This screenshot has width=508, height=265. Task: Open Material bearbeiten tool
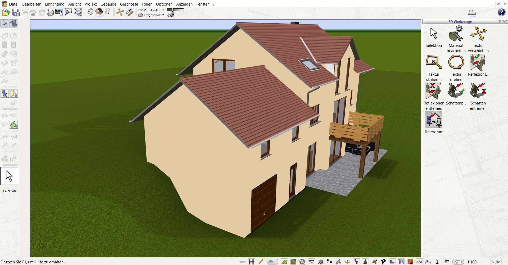(x=456, y=39)
